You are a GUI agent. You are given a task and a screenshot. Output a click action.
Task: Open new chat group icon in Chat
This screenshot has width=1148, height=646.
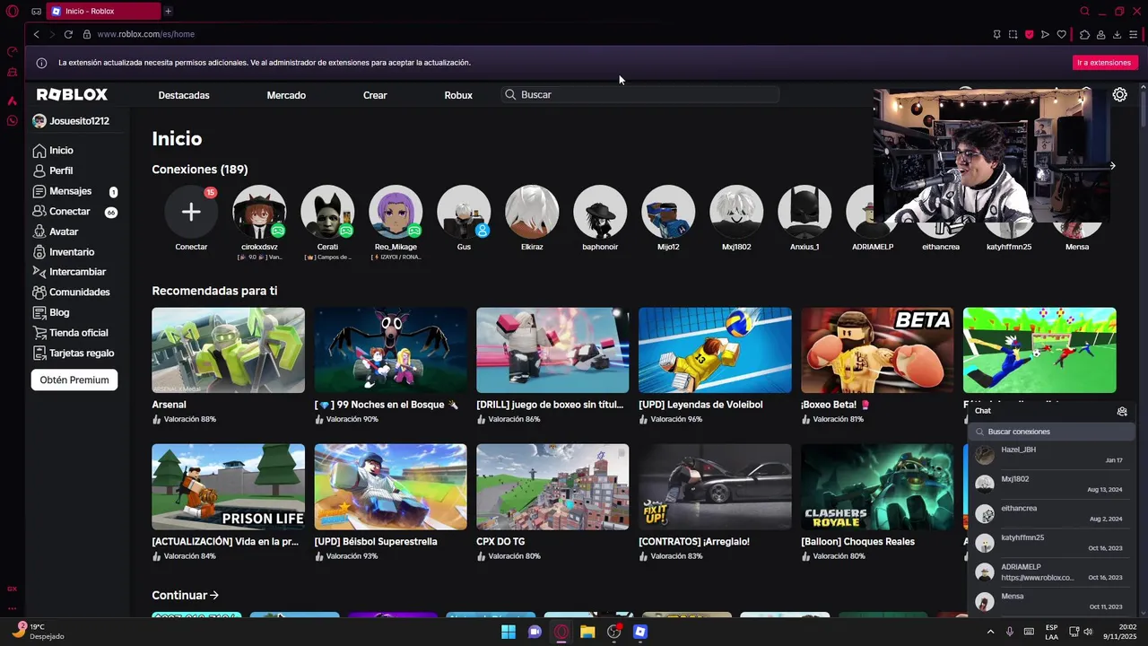pos(1121,411)
